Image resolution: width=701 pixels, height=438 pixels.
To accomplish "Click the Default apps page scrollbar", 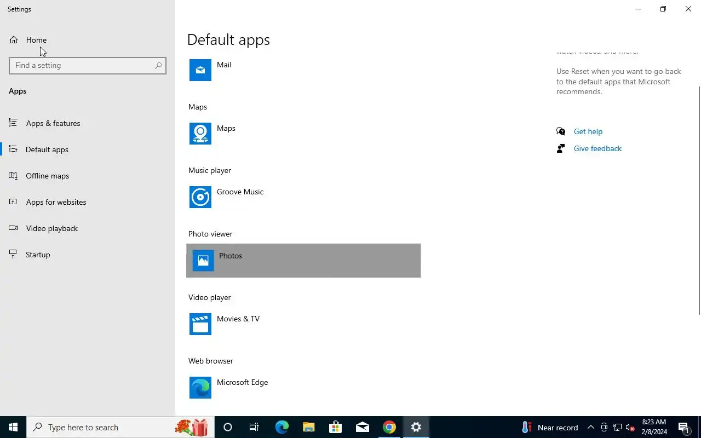I will pos(699,200).
